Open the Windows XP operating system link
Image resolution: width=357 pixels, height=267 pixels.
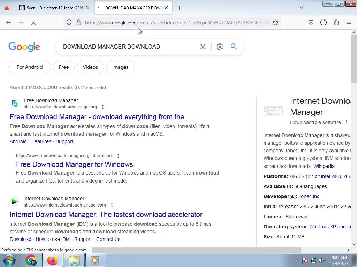[330, 227]
